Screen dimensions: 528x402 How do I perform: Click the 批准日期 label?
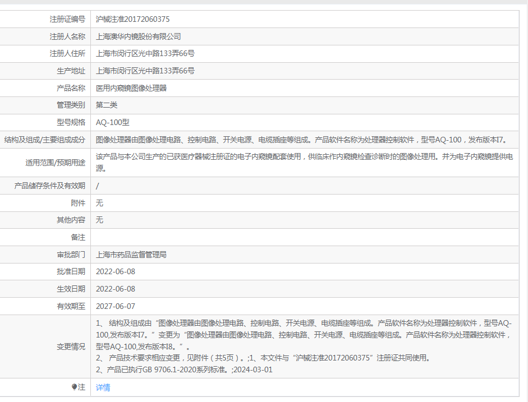pos(71,271)
